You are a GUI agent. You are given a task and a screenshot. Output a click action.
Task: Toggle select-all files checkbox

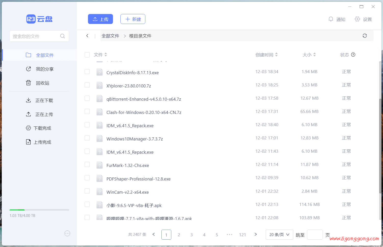point(87,55)
